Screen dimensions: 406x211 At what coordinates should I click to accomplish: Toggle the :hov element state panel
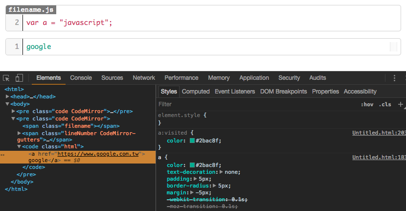click(367, 104)
